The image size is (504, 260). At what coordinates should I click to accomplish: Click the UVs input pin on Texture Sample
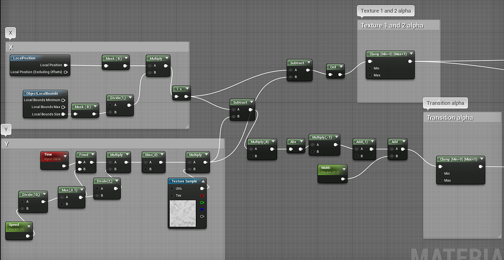172,188
